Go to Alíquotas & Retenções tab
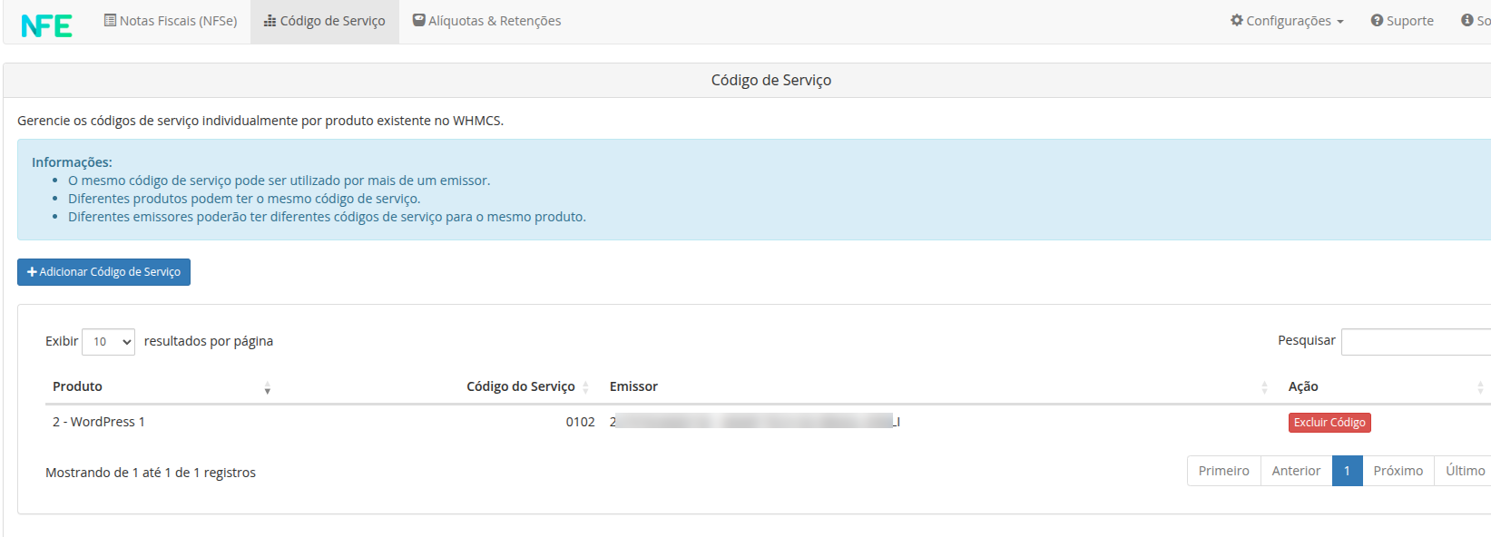Image resolution: width=1491 pixels, height=537 pixels. [487, 21]
